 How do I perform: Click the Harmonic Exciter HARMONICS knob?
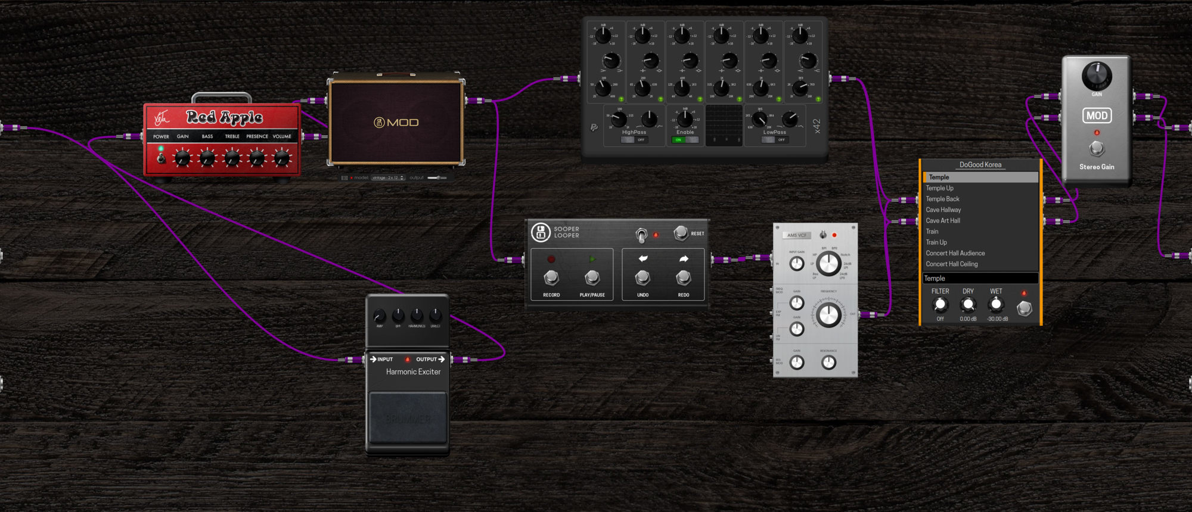[x=417, y=314]
